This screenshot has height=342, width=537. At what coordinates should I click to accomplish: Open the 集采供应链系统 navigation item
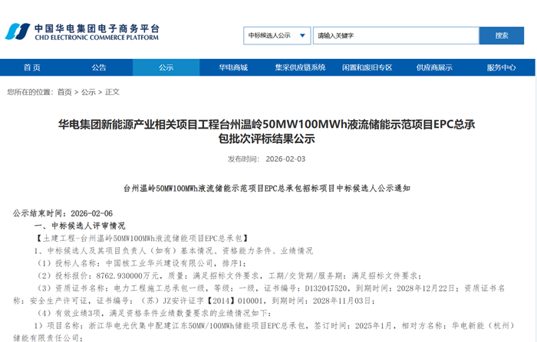[x=300, y=67]
